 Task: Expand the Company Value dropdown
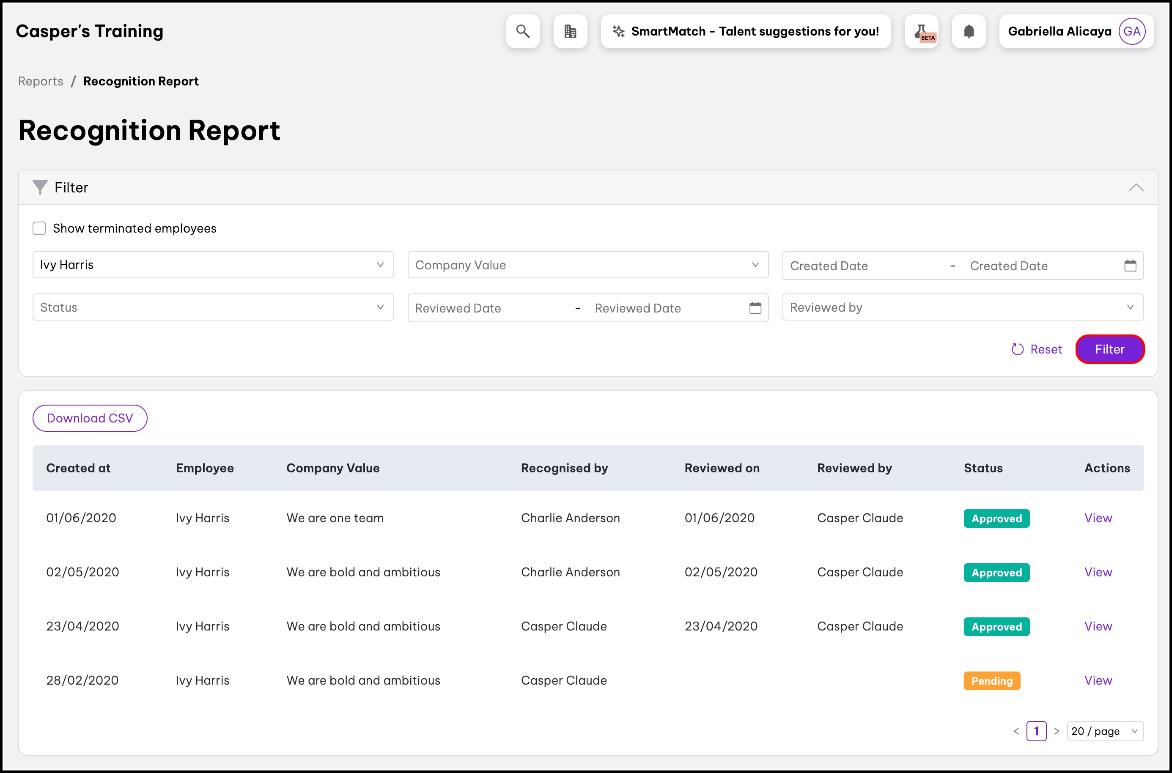(588, 265)
